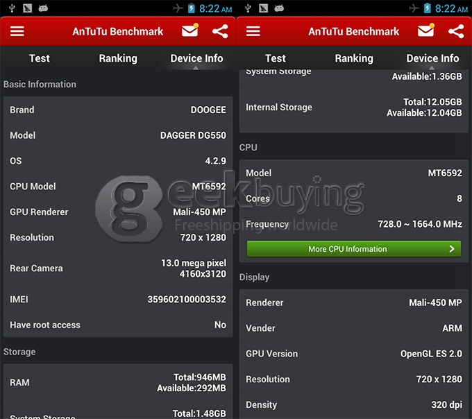Viewport: 472px width, 419px height.
Task: Click the arrow chevron on the More CPU Information bar
Action: click(452, 249)
